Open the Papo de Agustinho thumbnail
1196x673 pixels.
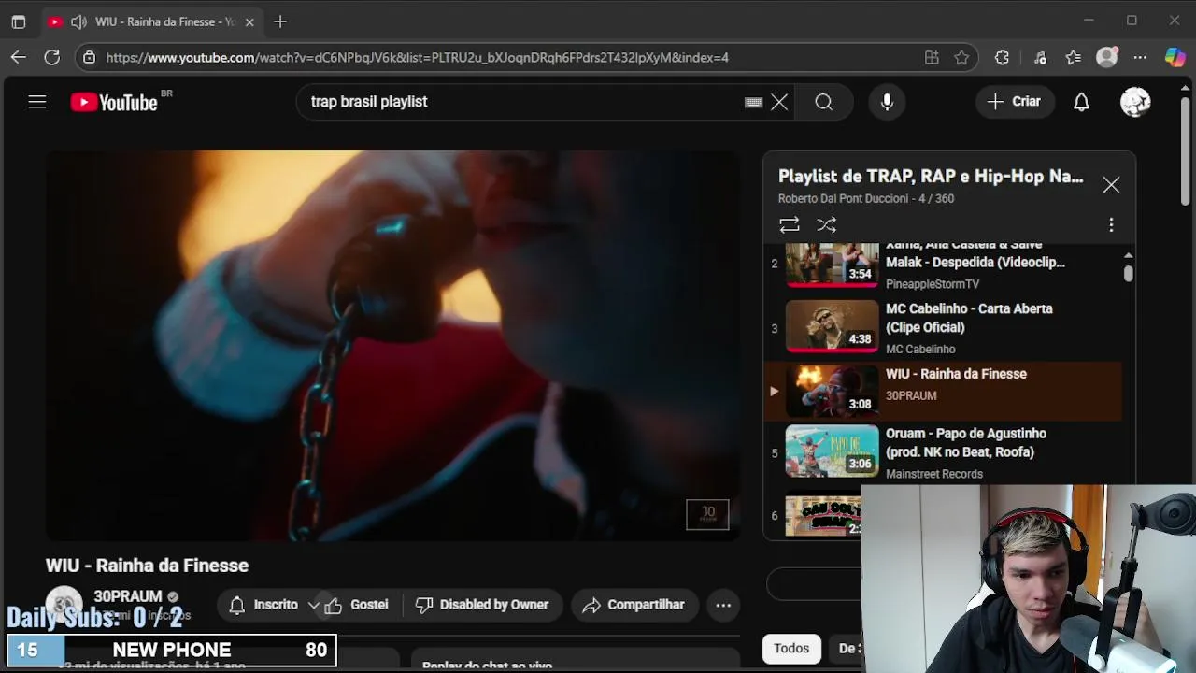832,451
